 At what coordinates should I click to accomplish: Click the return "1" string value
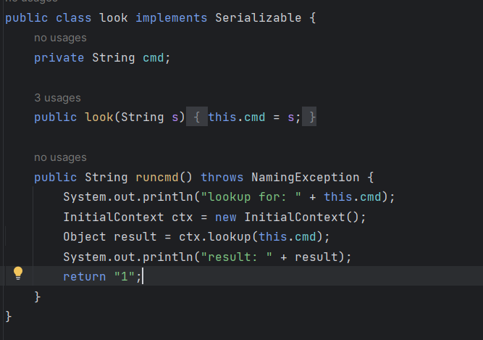tap(125, 276)
